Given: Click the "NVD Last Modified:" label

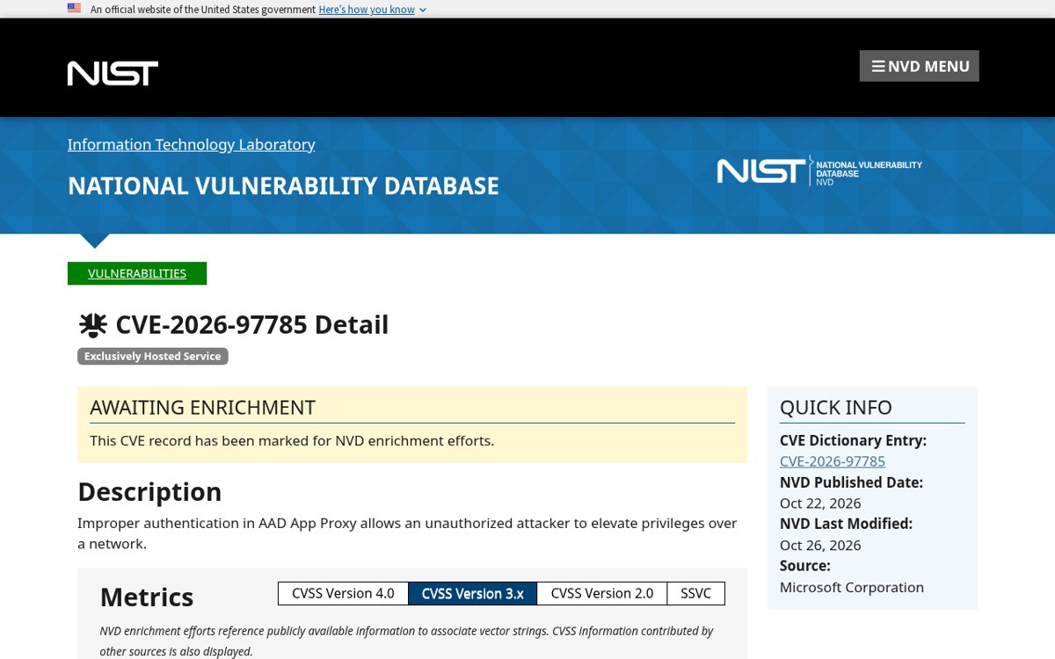Looking at the screenshot, I should (846, 524).
